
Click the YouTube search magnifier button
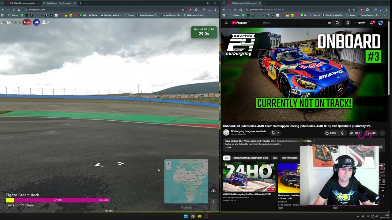[337, 23]
